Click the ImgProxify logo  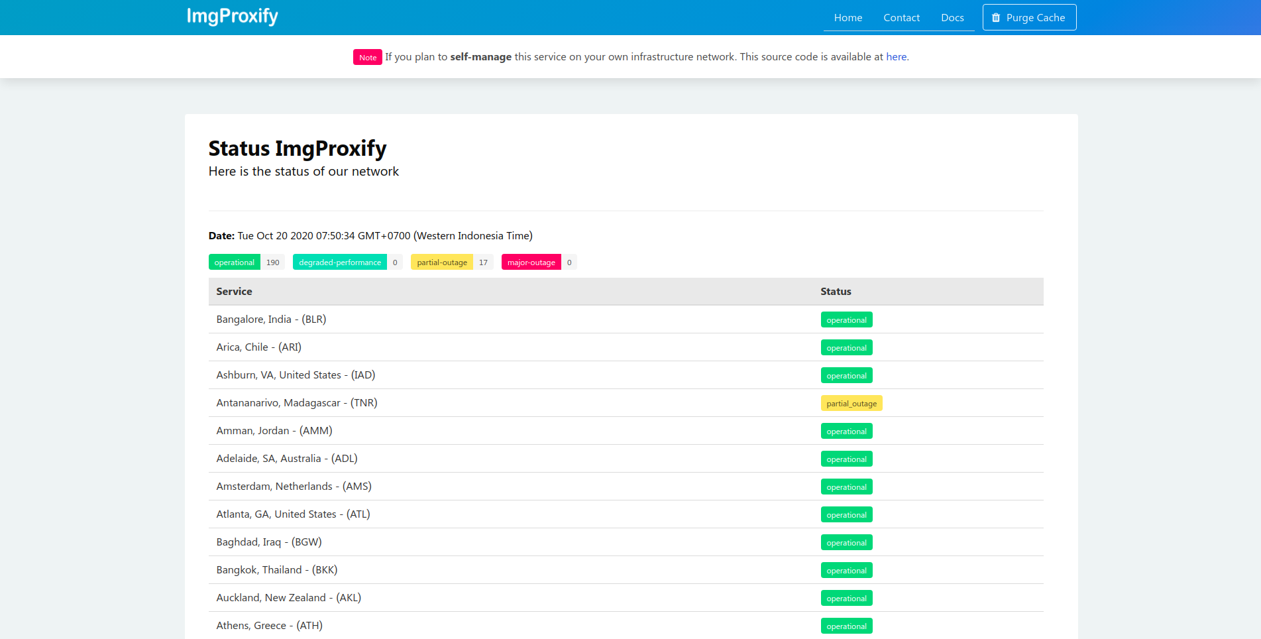coord(232,17)
